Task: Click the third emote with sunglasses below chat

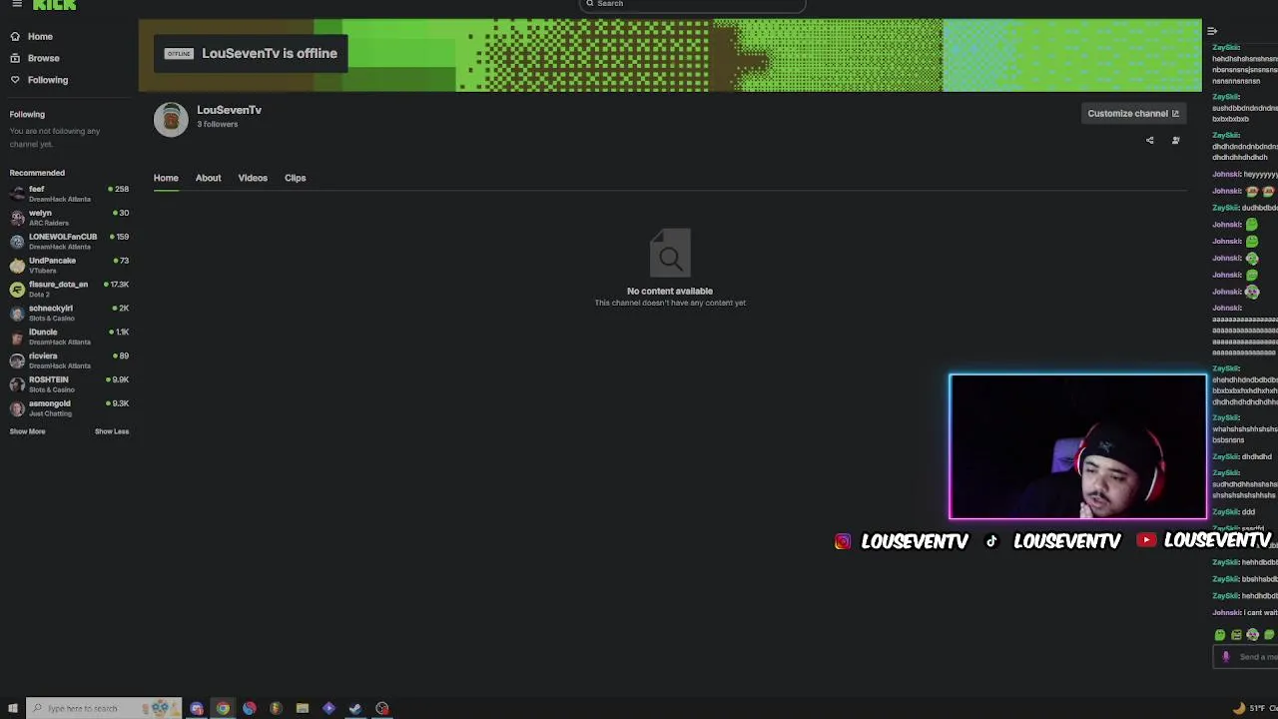Action: tap(1253, 635)
